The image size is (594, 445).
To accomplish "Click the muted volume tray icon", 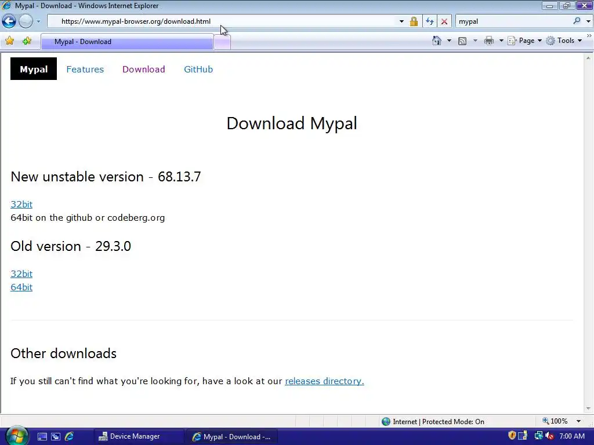I will 549,436.
